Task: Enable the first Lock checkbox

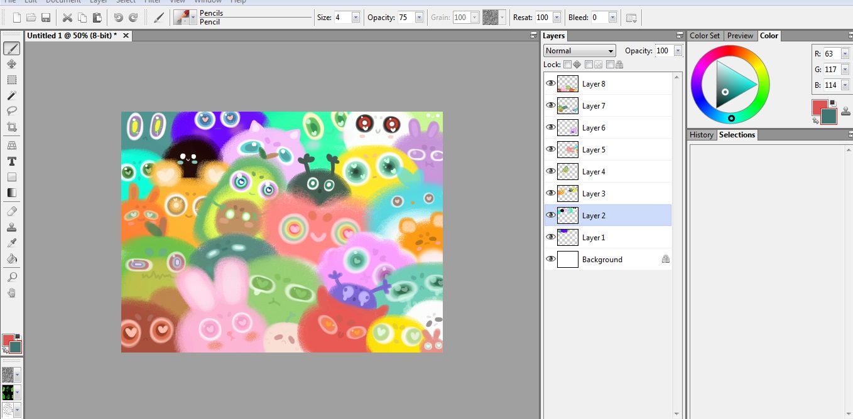Action: tap(567, 65)
